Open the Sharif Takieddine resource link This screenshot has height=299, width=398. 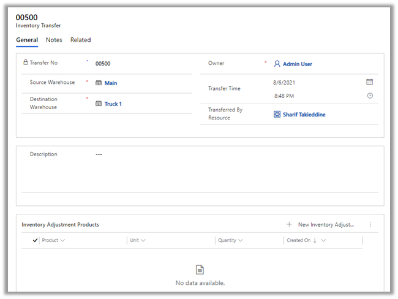306,114
